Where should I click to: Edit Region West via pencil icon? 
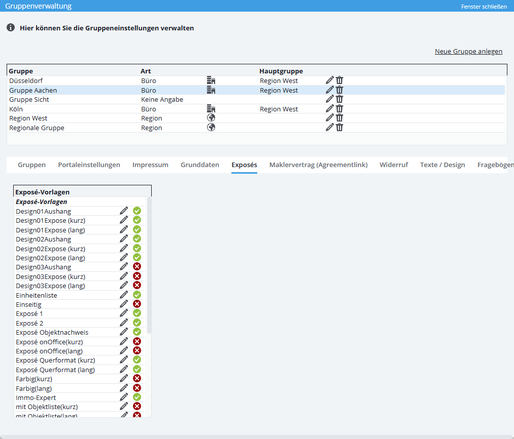pyautogui.click(x=330, y=118)
